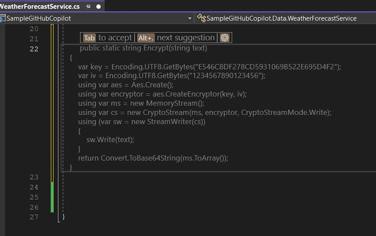Click the closing brace on line 27
The height and width of the screenshot is (236, 376).
64,217
